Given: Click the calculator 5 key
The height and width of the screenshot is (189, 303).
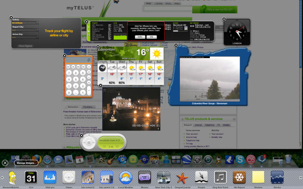Looking at the screenshot, I should [x=76, y=79].
